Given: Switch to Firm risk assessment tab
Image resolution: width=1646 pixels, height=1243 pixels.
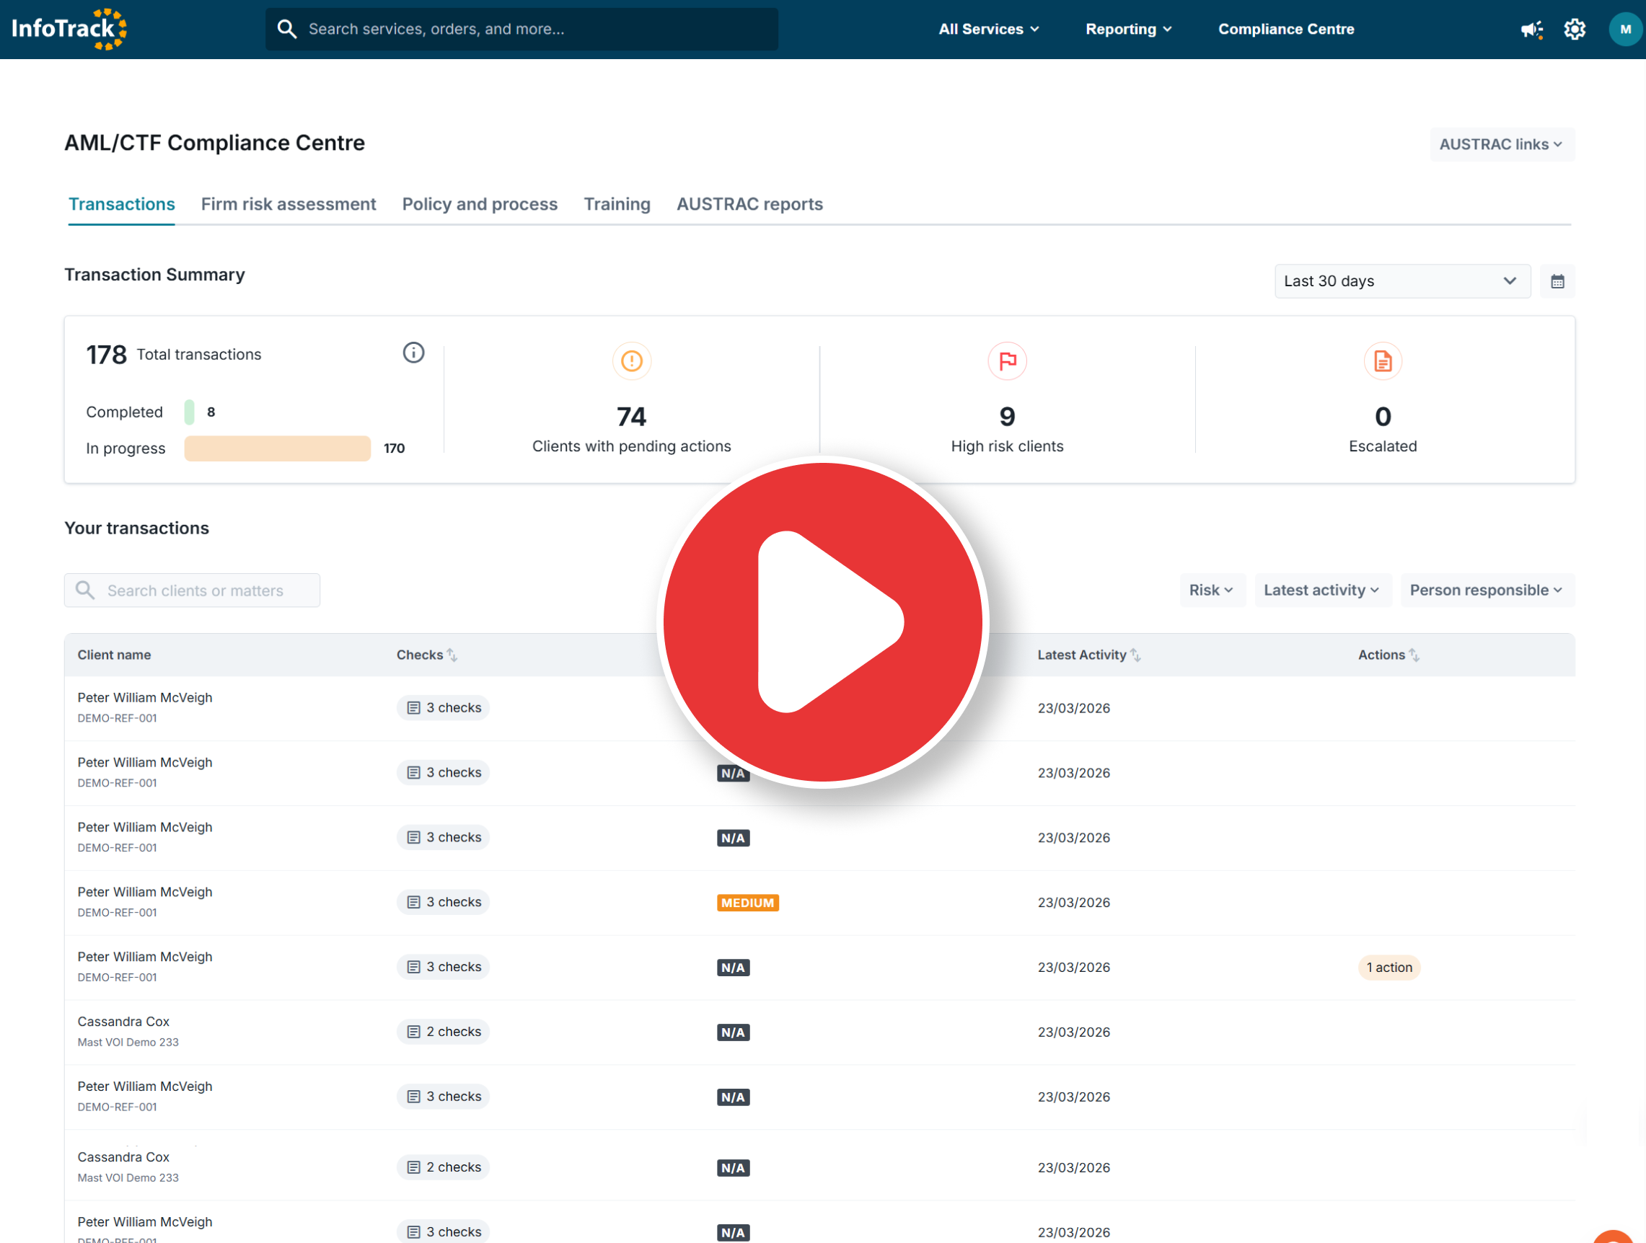Looking at the screenshot, I should pos(288,205).
